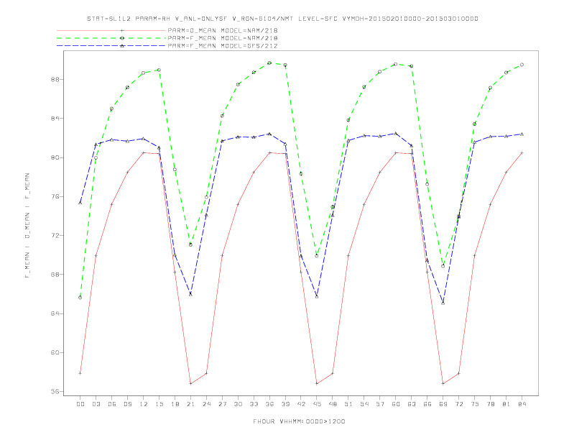Image resolution: width=569 pixels, height=440 pixels.
Task: Click x-axis hour label 48
Action: (333, 404)
